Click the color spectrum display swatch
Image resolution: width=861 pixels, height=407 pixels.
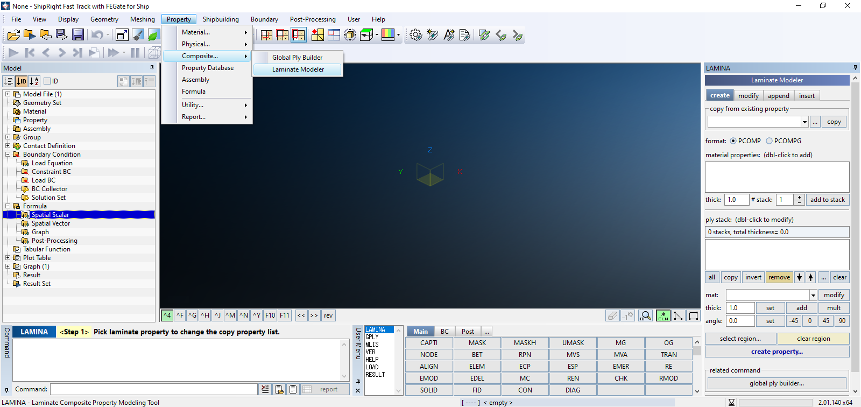pyautogui.click(x=387, y=35)
